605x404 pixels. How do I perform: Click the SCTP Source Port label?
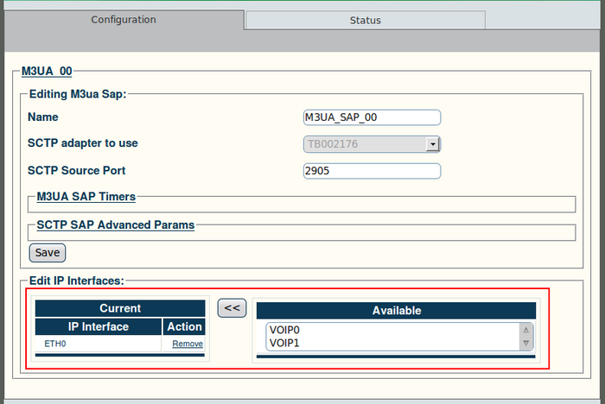[x=76, y=170]
